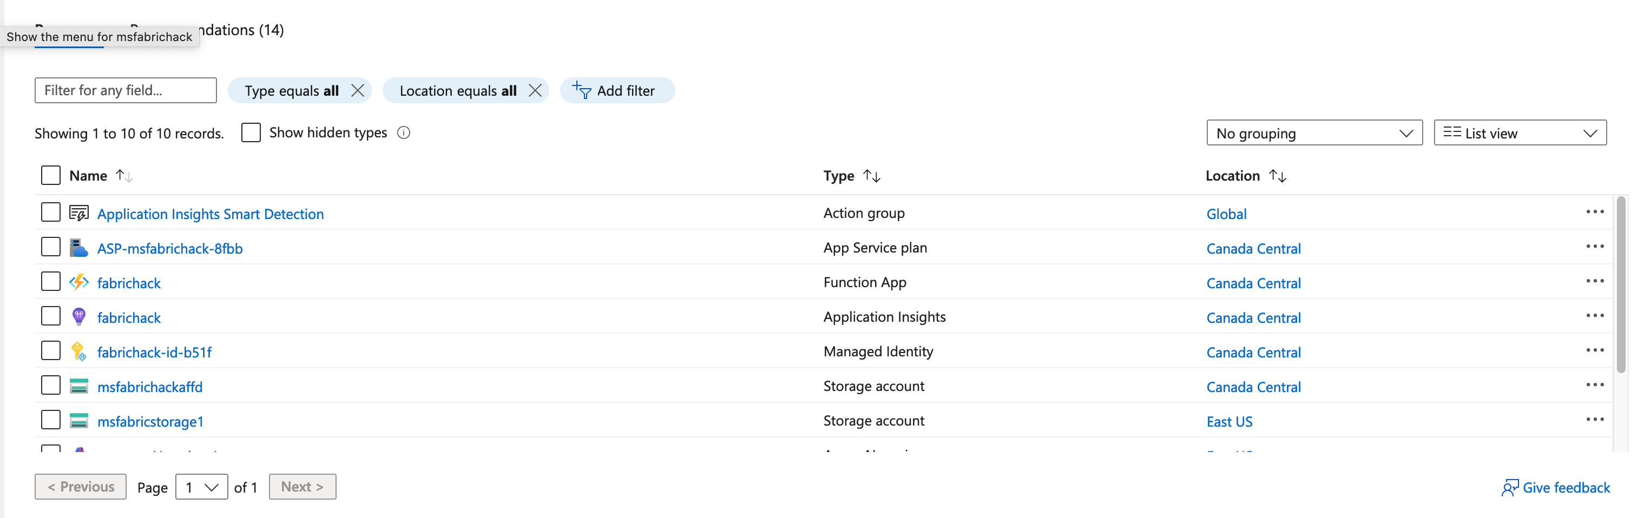
Task: Click the msfabrichackaffd storage account icon
Action: click(x=78, y=386)
